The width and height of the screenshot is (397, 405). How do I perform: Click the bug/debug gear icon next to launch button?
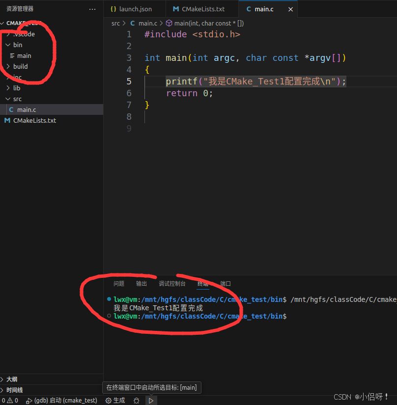tap(136, 401)
